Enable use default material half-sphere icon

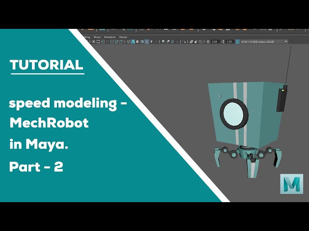(x=138, y=42)
